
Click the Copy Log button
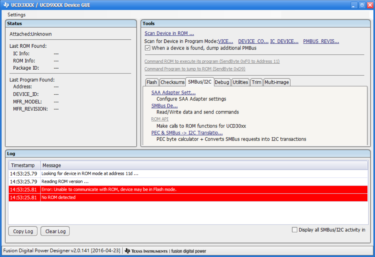(23, 231)
